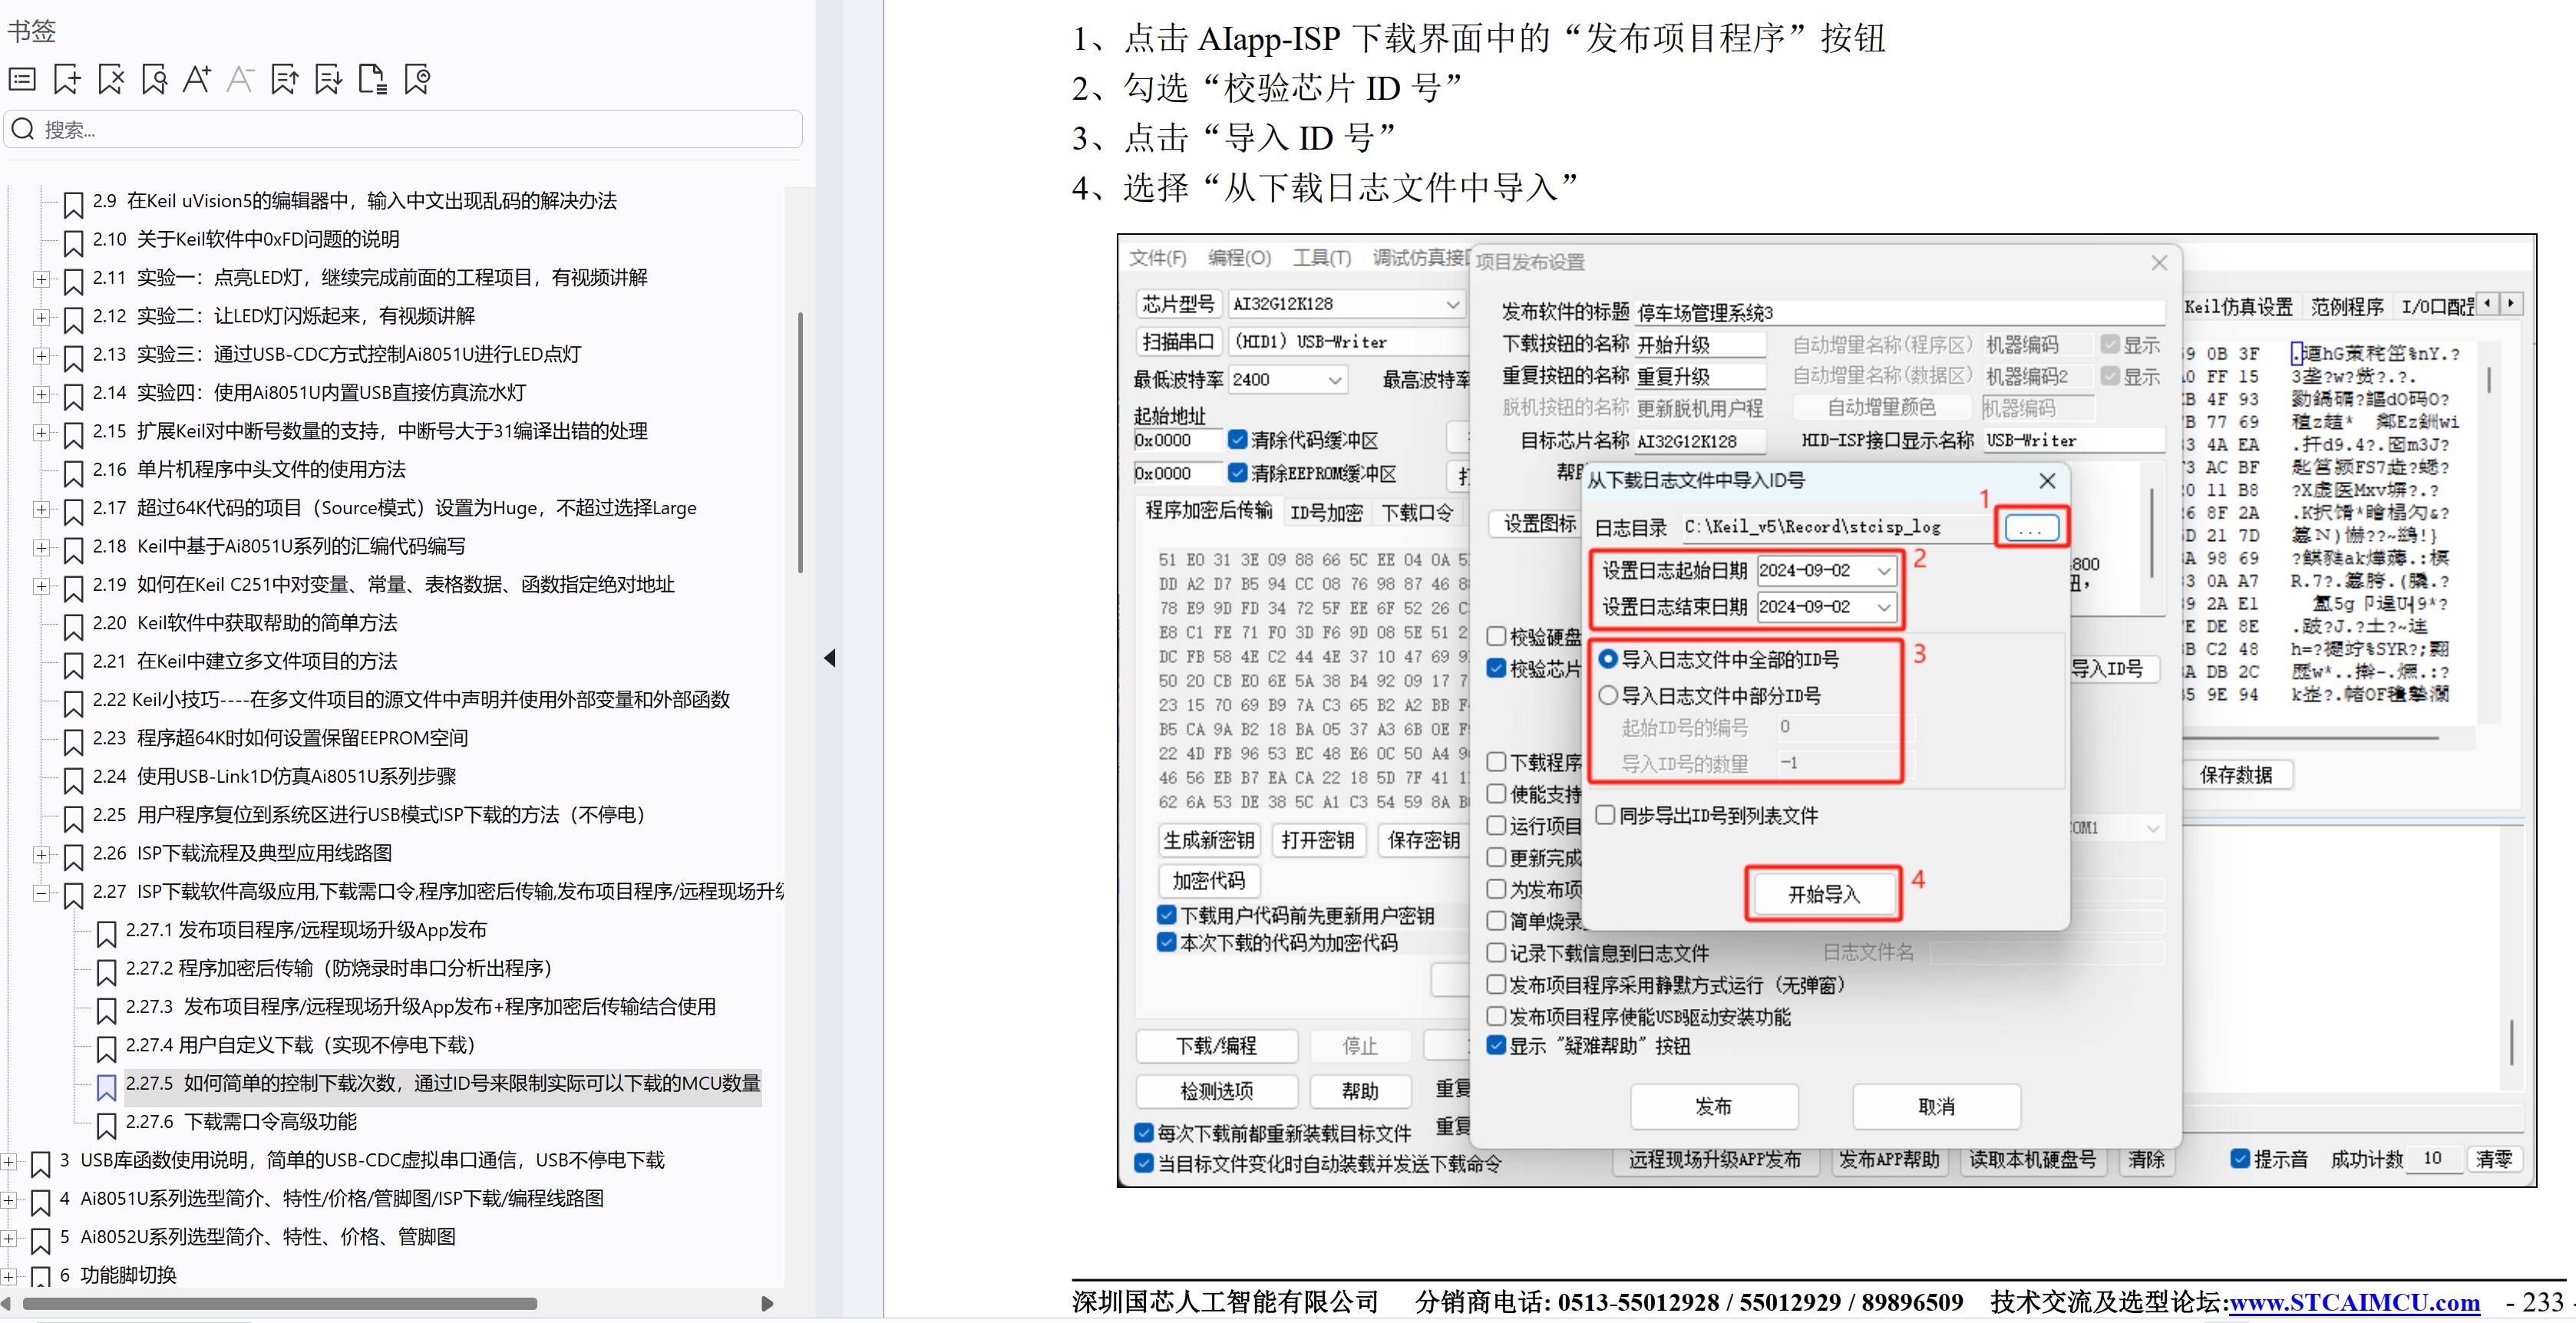Click the locate current bookmark icon

pyautogui.click(x=417, y=79)
